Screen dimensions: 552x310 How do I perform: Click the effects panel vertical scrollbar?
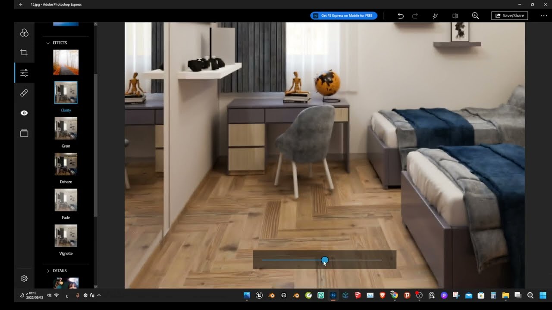[x=95, y=145]
